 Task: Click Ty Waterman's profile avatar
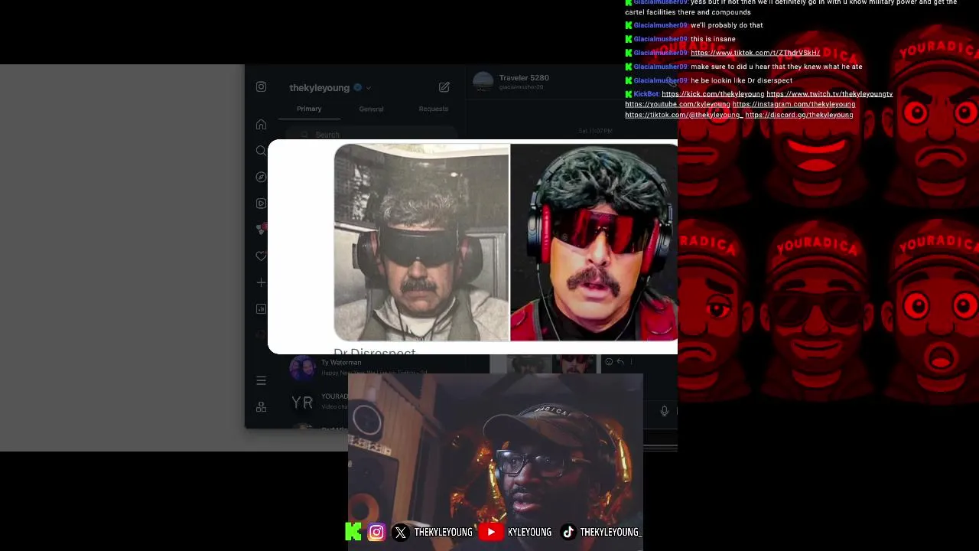pyautogui.click(x=303, y=367)
